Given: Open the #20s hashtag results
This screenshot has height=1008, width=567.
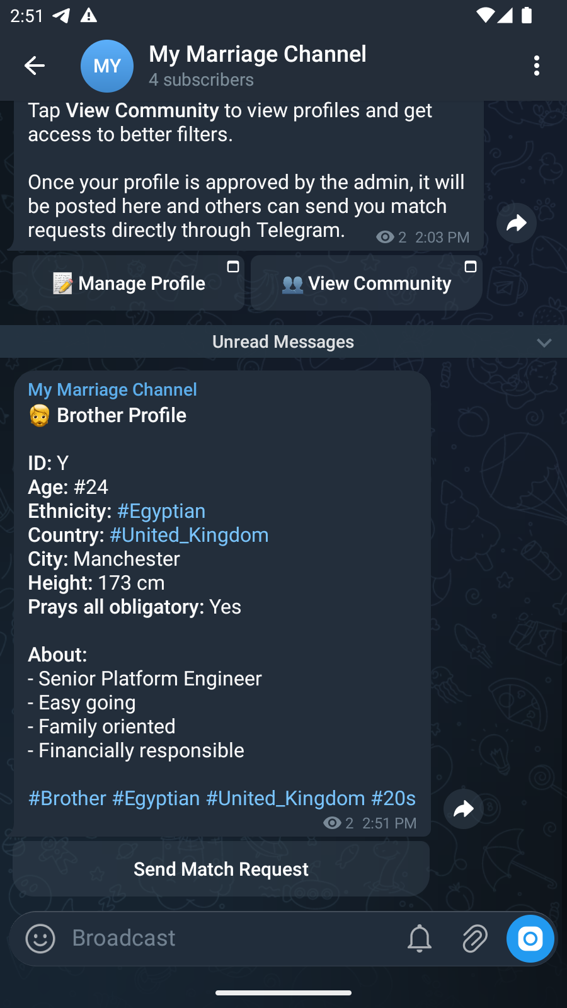Looking at the screenshot, I should pos(392,798).
